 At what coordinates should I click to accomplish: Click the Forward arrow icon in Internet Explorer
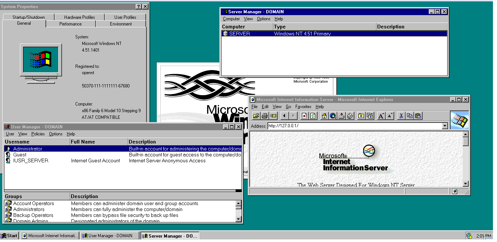point(293,116)
